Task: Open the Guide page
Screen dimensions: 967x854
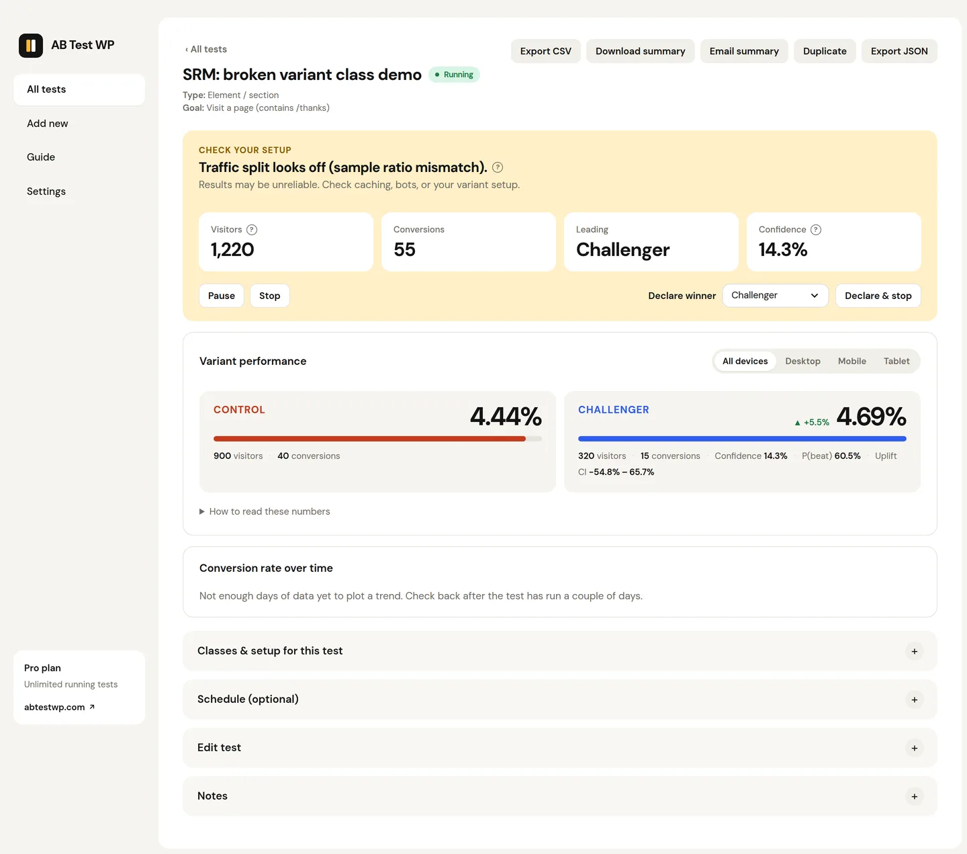Action: click(79, 157)
